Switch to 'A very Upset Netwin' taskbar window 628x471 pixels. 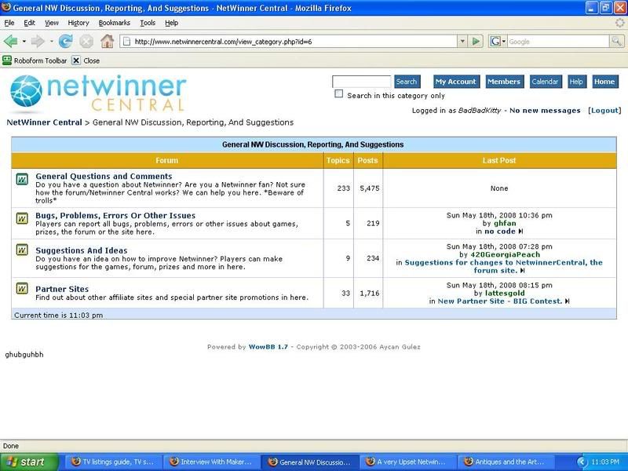click(x=407, y=462)
